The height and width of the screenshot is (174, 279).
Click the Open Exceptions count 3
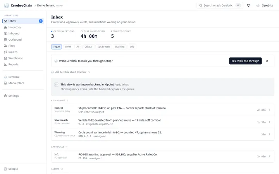pyautogui.click(x=52, y=36)
